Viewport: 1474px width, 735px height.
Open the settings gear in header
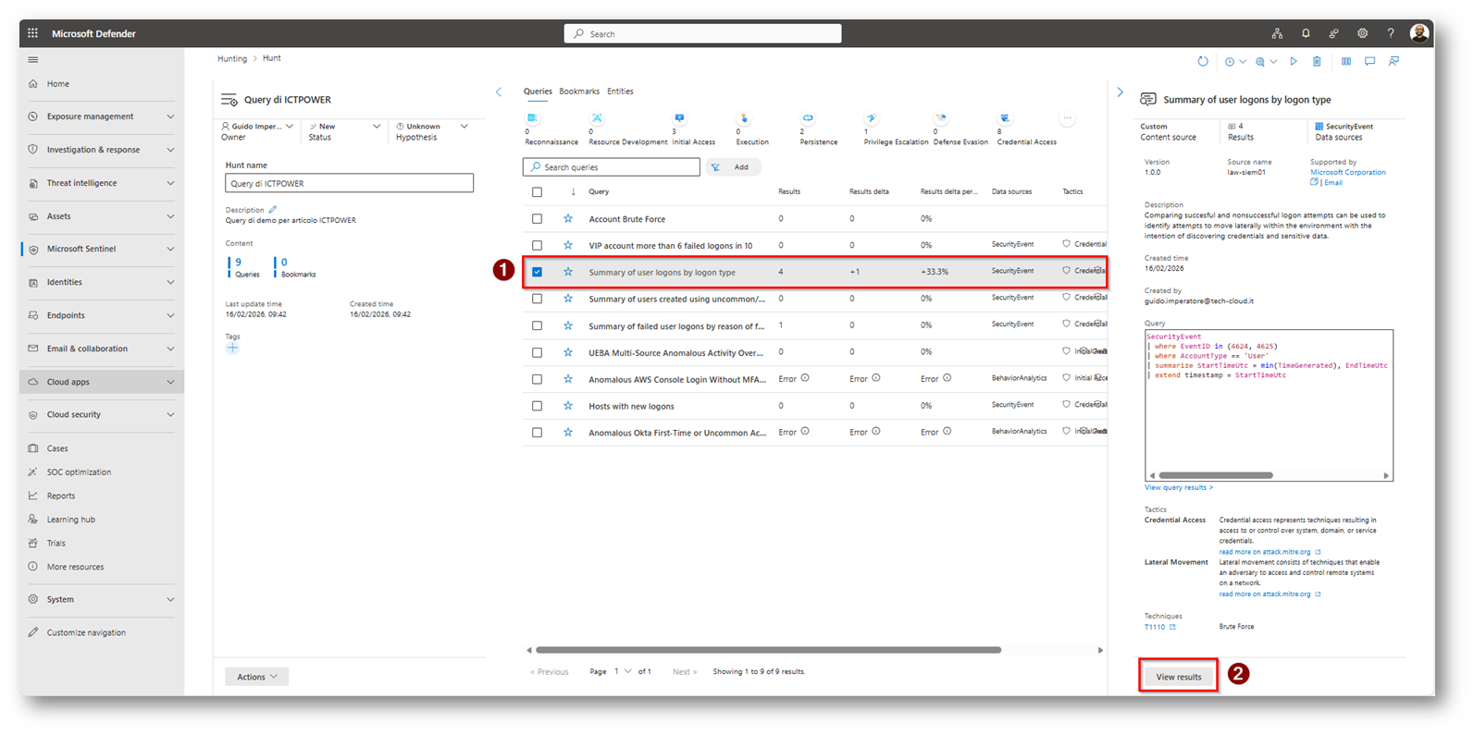point(1362,33)
